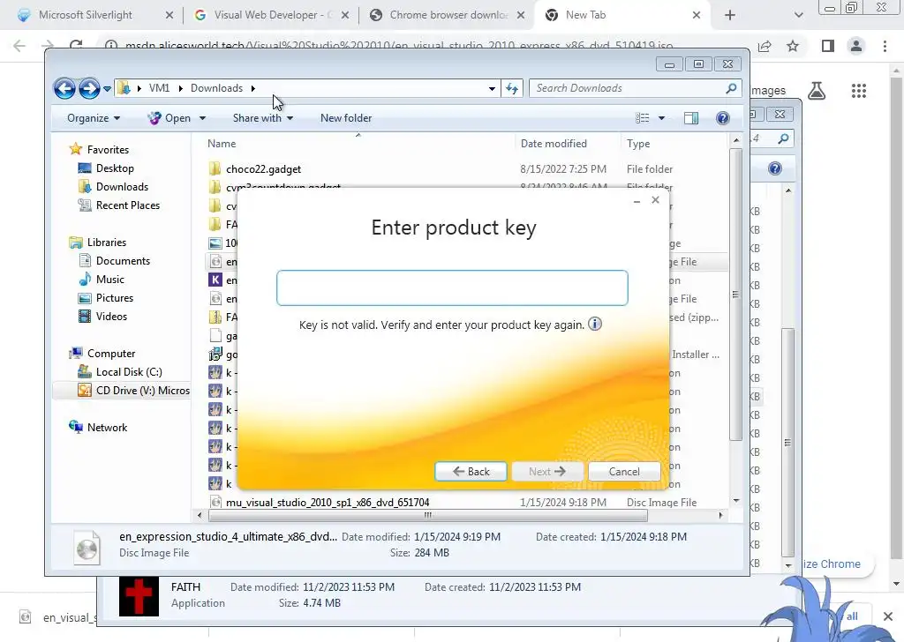
Task: Toggle Chrome side panel icon
Action: pos(828,46)
